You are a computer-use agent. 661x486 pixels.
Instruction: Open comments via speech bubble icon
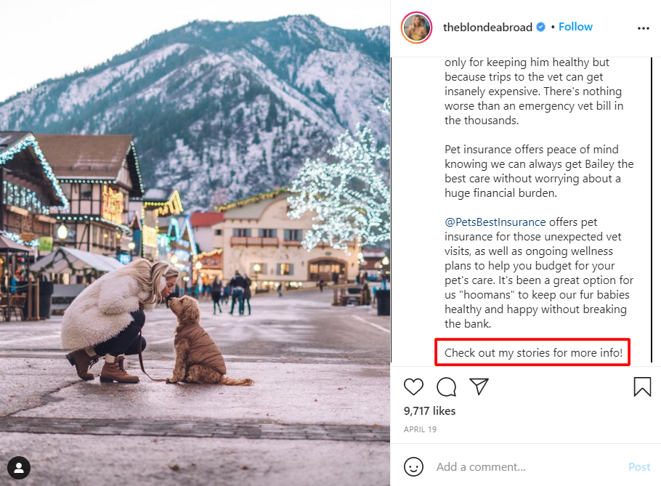[447, 386]
